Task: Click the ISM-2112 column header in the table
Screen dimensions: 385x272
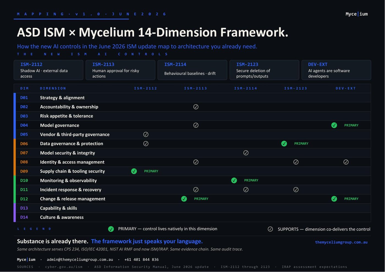Action: pos(145,88)
